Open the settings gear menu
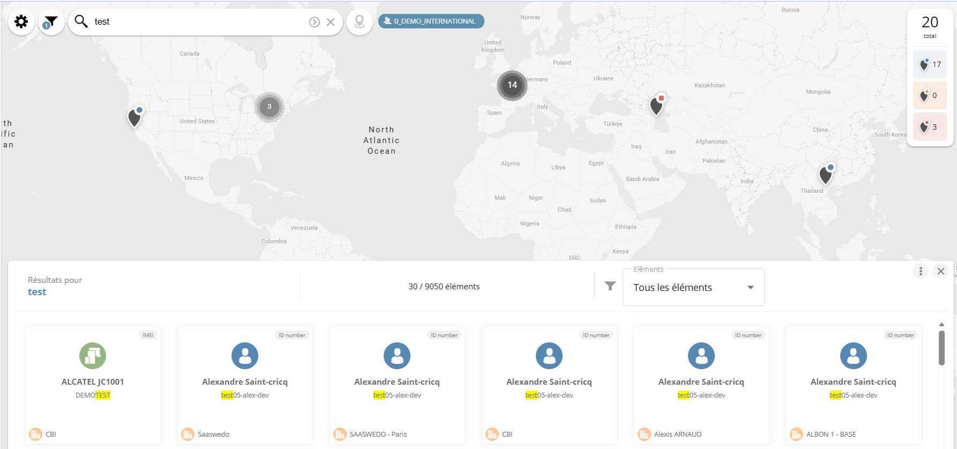The image size is (957, 449). click(21, 22)
